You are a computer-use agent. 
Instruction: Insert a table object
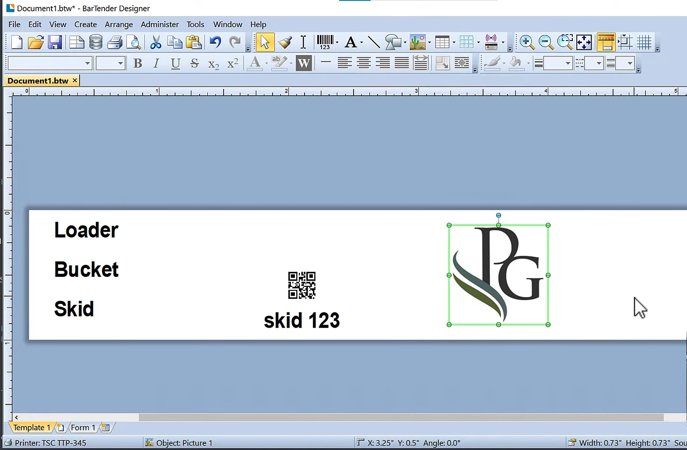point(442,42)
